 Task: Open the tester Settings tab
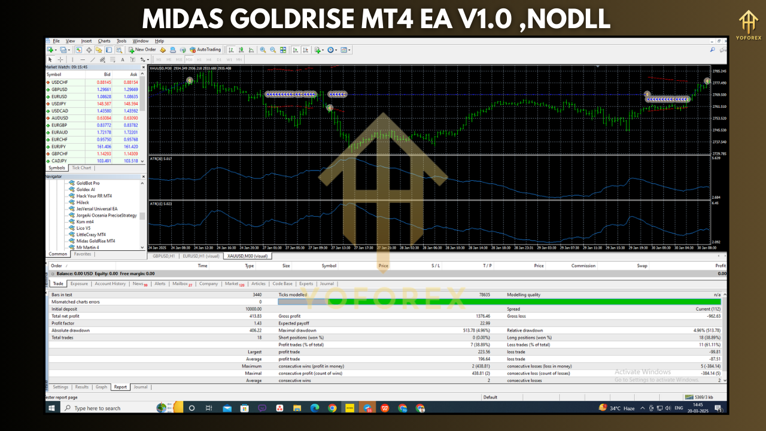tap(60, 387)
